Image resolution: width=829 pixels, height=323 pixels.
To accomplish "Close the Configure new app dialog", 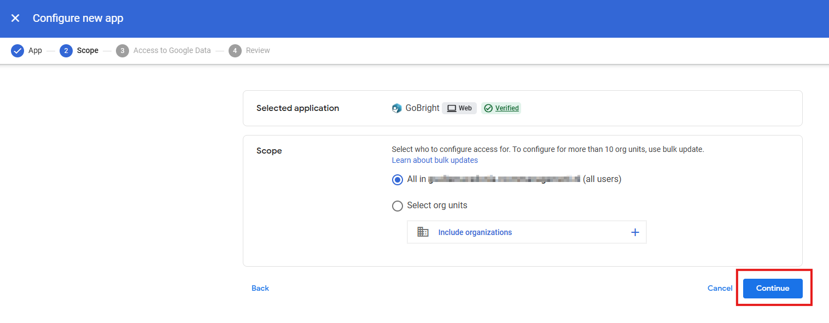I will coord(15,18).
